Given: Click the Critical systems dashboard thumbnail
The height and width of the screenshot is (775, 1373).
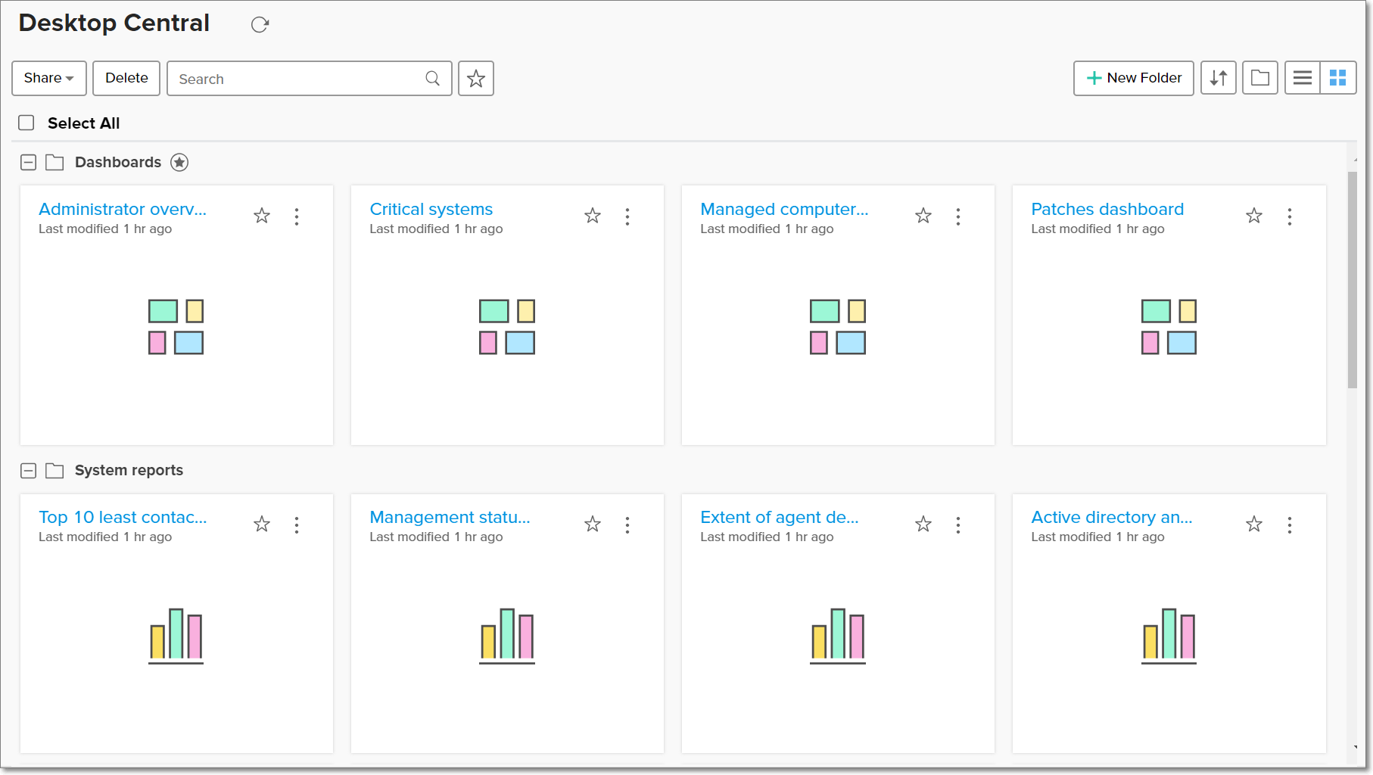Looking at the screenshot, I should pos(507,327).
